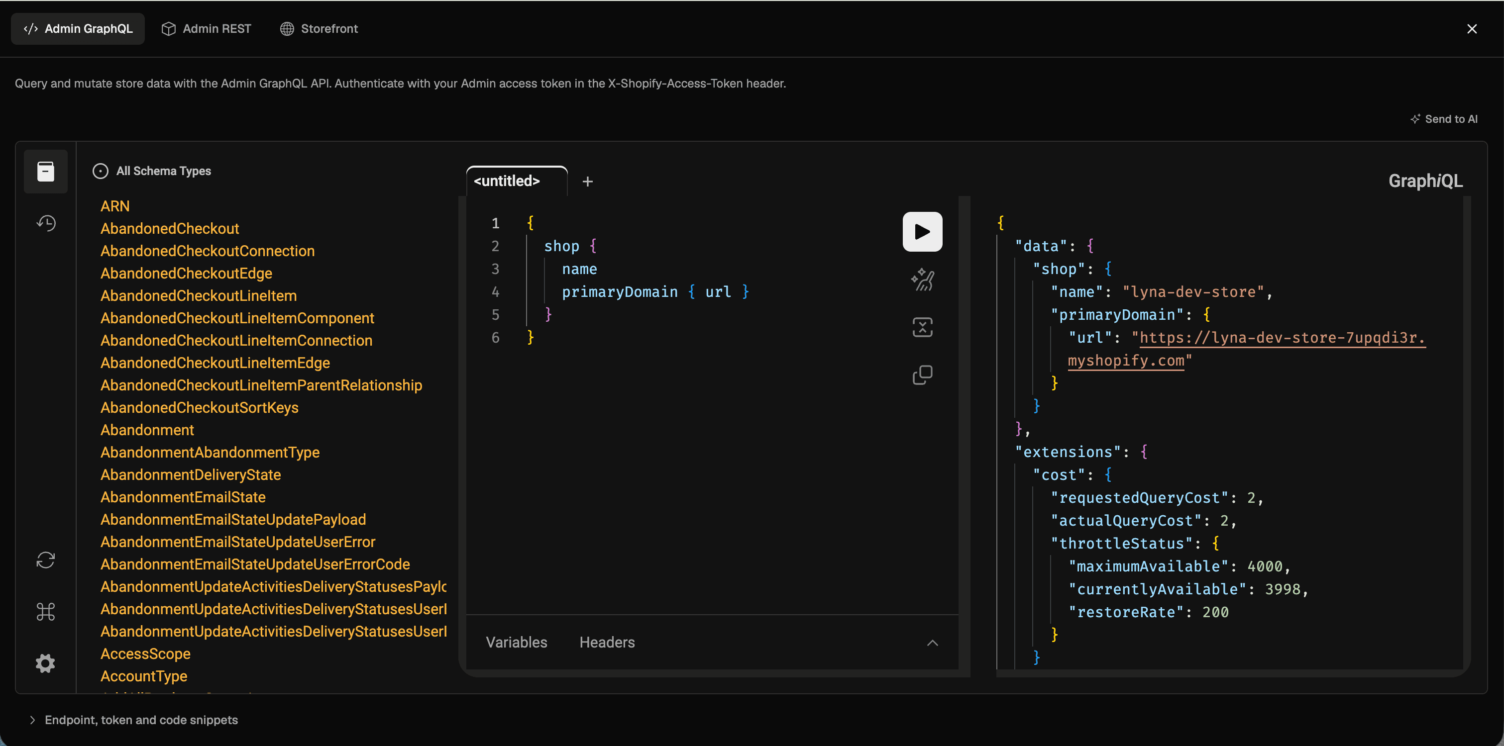Click the myshopify store URL in response
Screen dimensions: 1504x746
(x=1247, y=349)
